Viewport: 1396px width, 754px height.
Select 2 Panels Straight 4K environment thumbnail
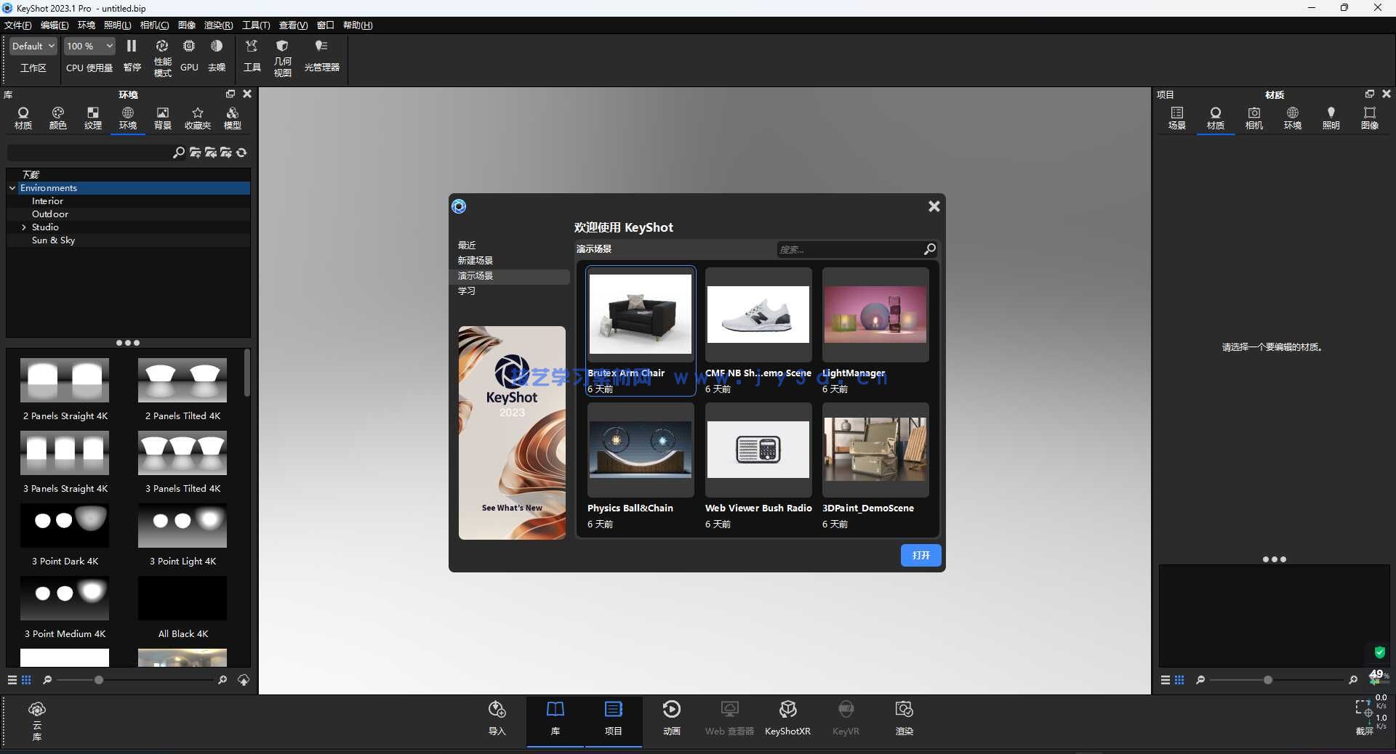65,380
